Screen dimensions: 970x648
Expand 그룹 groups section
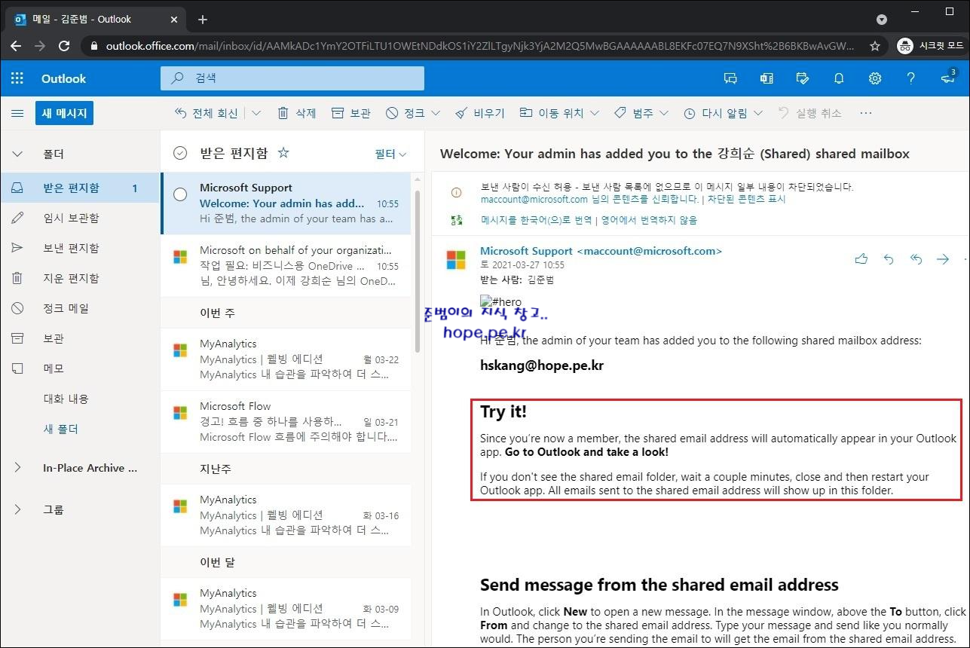17,509
